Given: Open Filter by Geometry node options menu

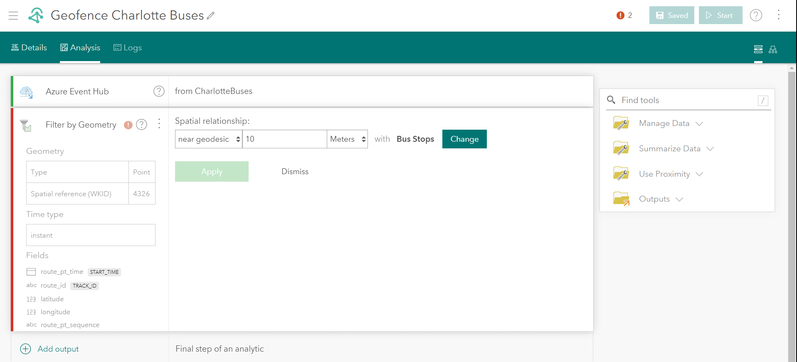Looking at the screenshot, I should click(x=159, y=123).
